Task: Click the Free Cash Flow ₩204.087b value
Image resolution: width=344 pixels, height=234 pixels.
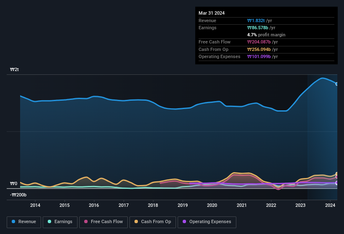Action: [259, 42]
